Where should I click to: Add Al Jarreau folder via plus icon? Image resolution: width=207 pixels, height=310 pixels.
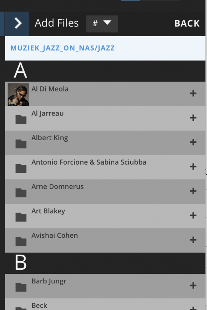click(x=193, y=118)
